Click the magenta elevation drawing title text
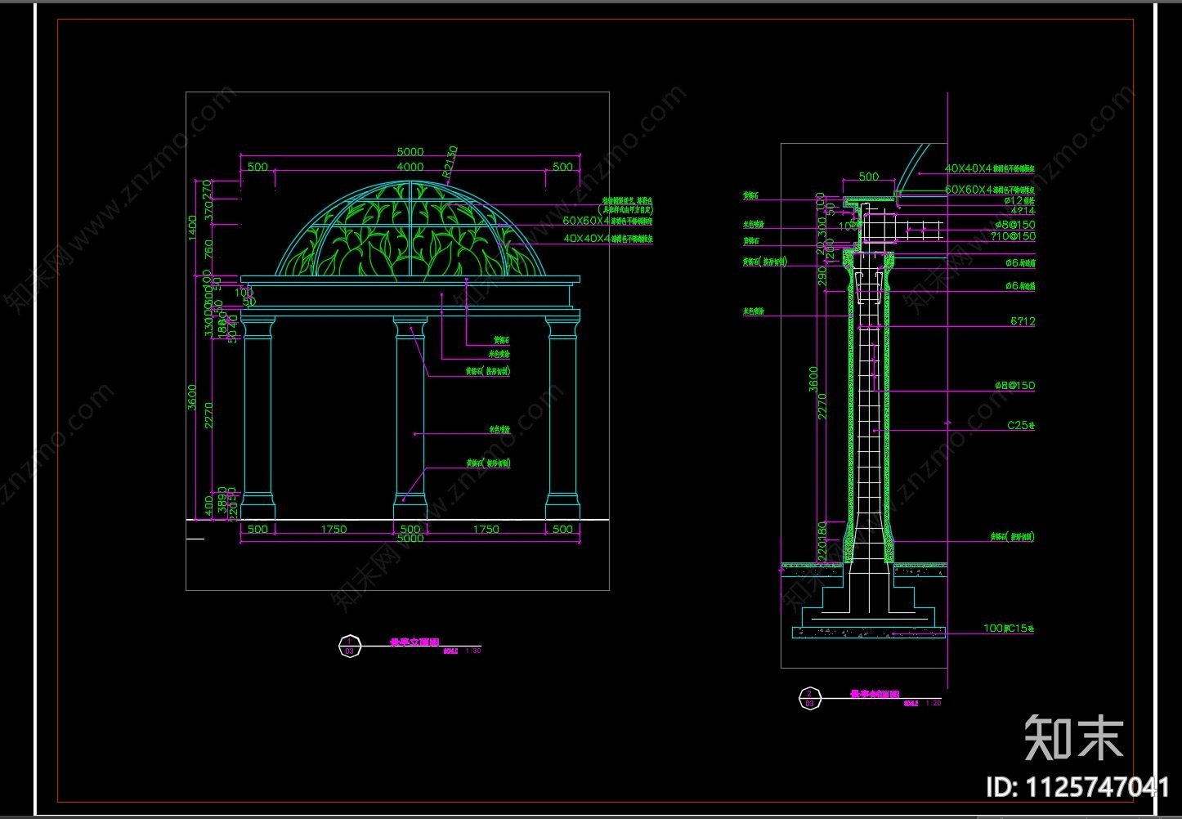 click(x=414, y=642)
